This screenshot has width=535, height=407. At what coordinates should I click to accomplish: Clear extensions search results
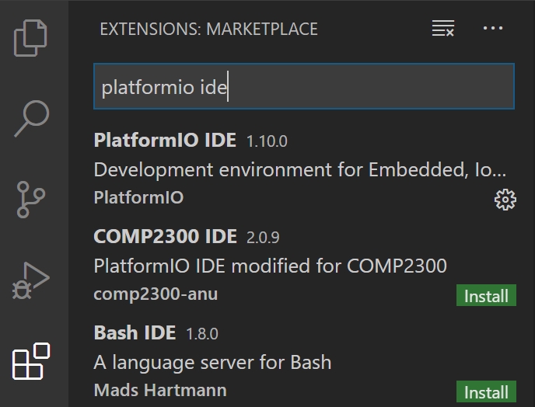(x=442, y=30)
